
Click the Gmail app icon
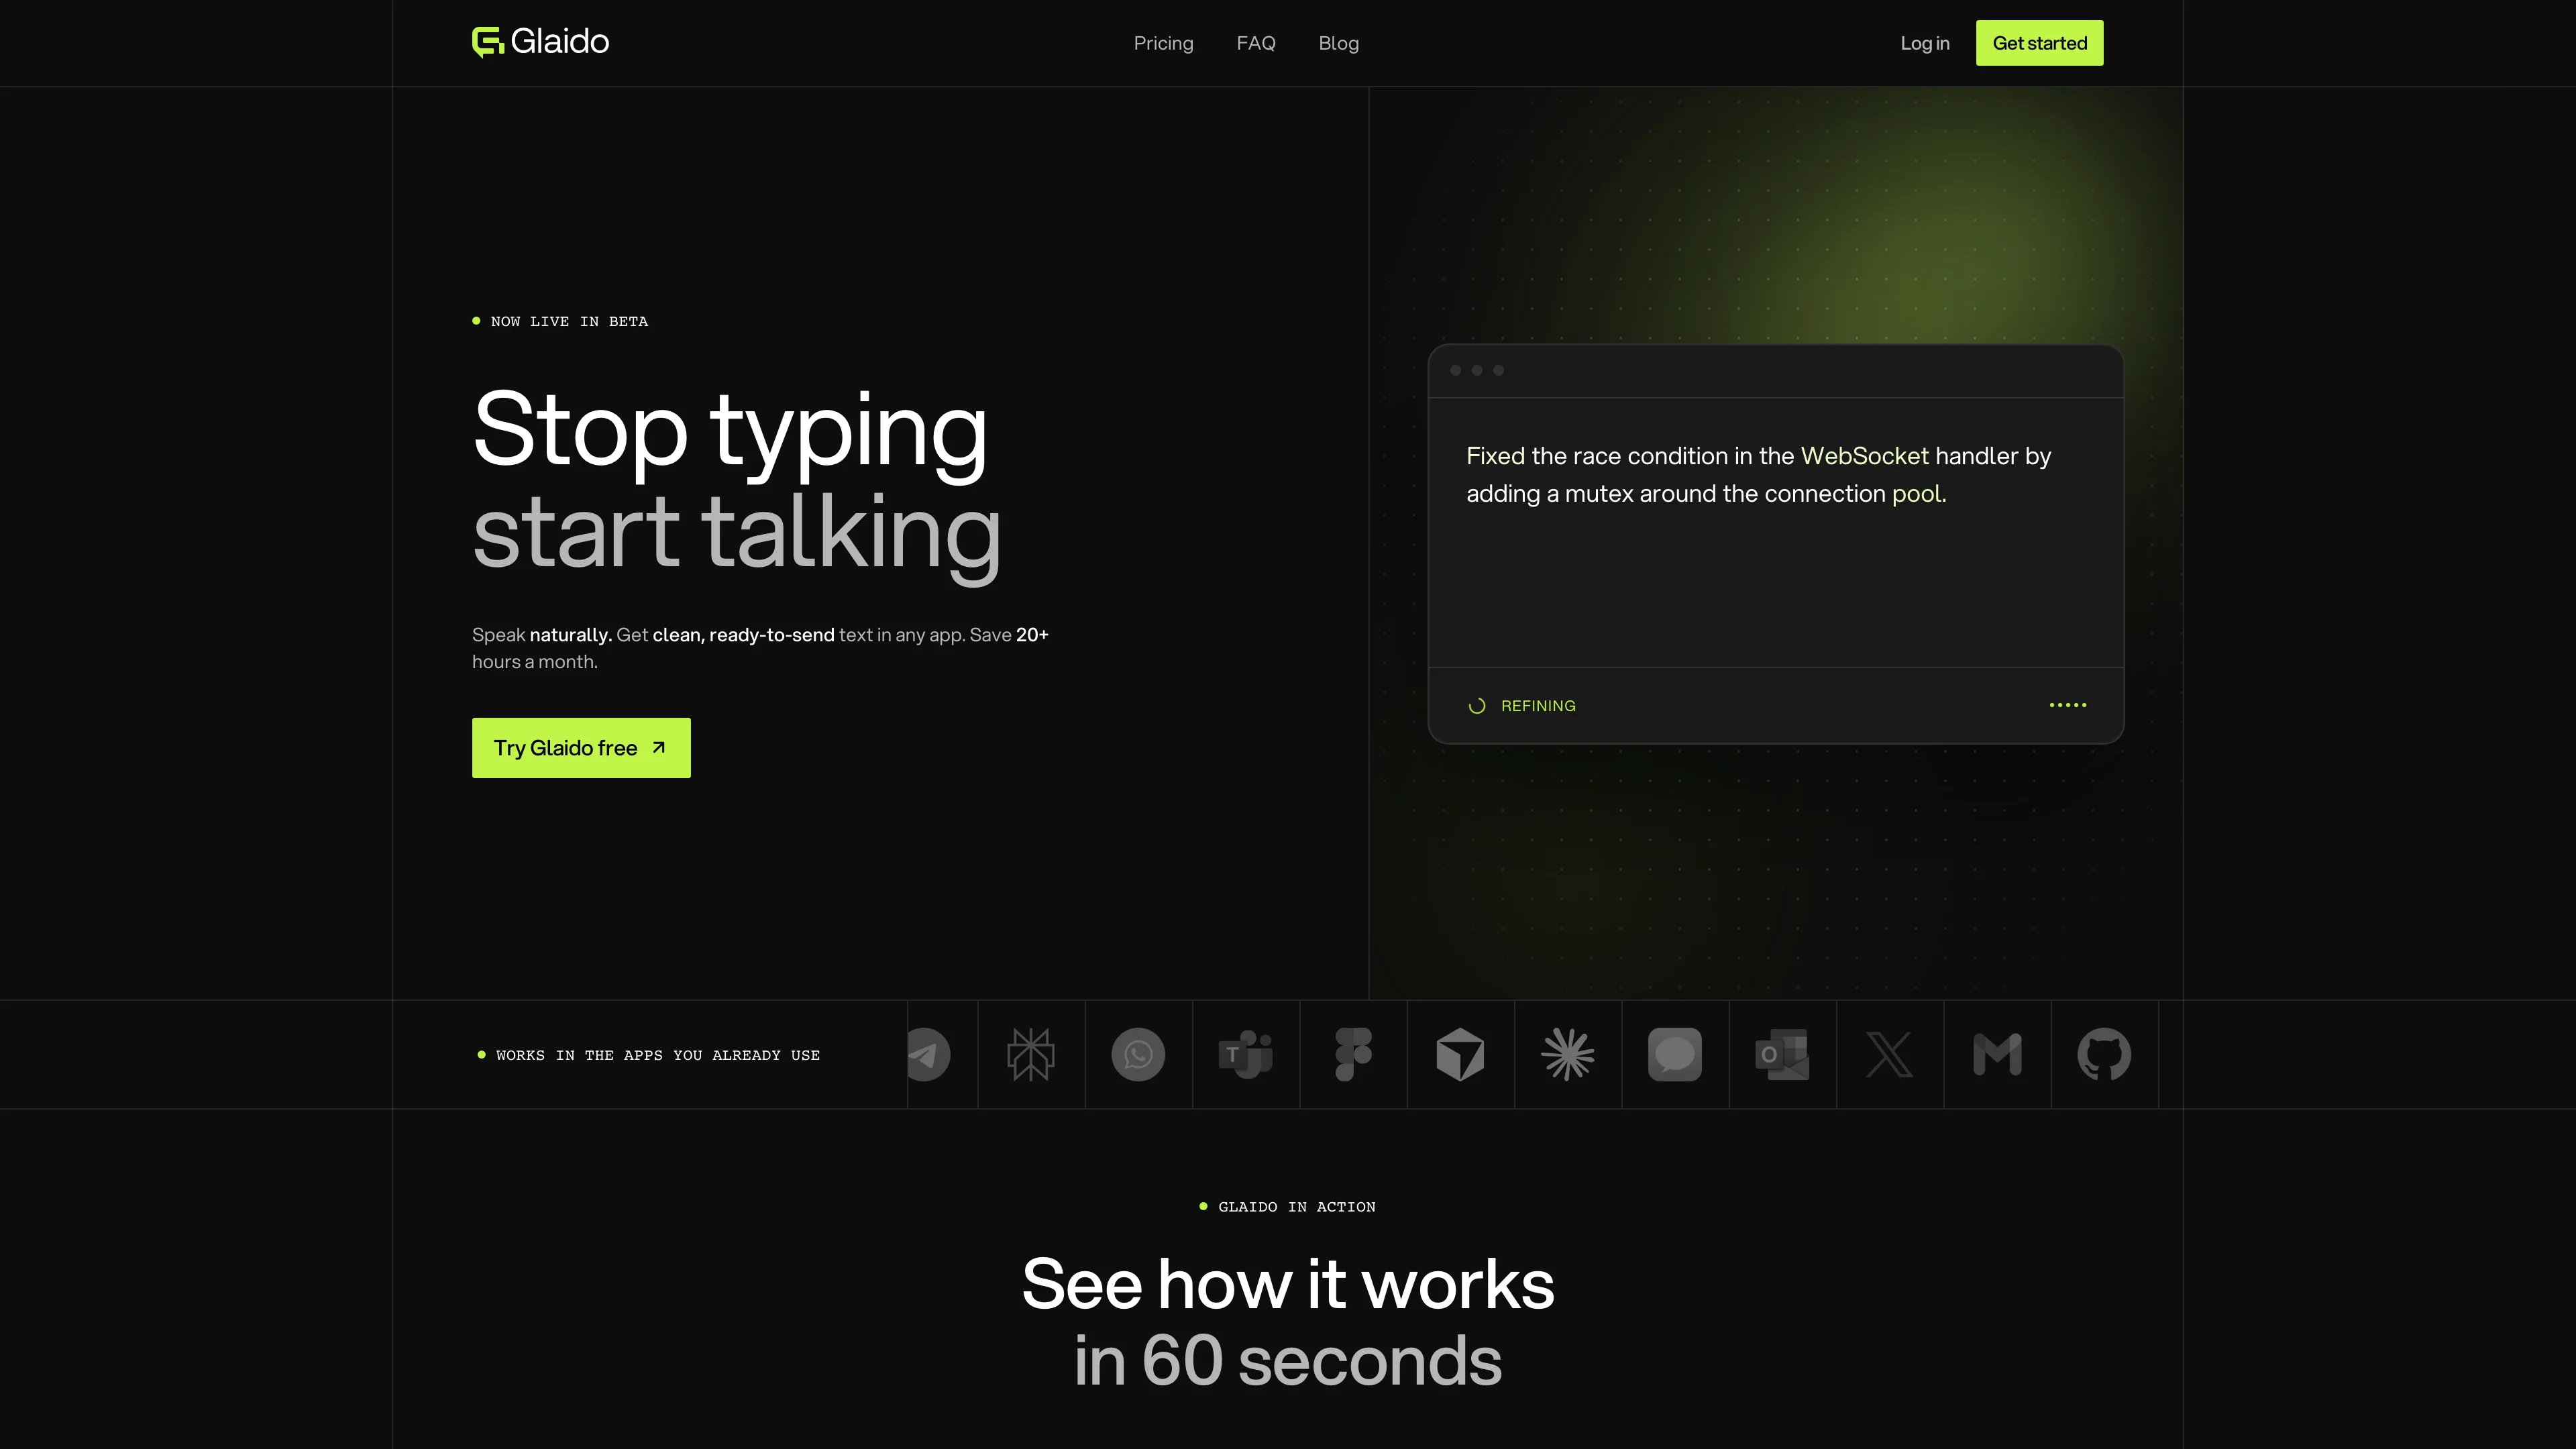pyautogui.click(x=1997, y=1054)
